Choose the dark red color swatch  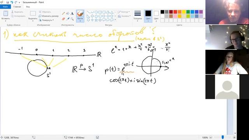click(x=171, y=12)
